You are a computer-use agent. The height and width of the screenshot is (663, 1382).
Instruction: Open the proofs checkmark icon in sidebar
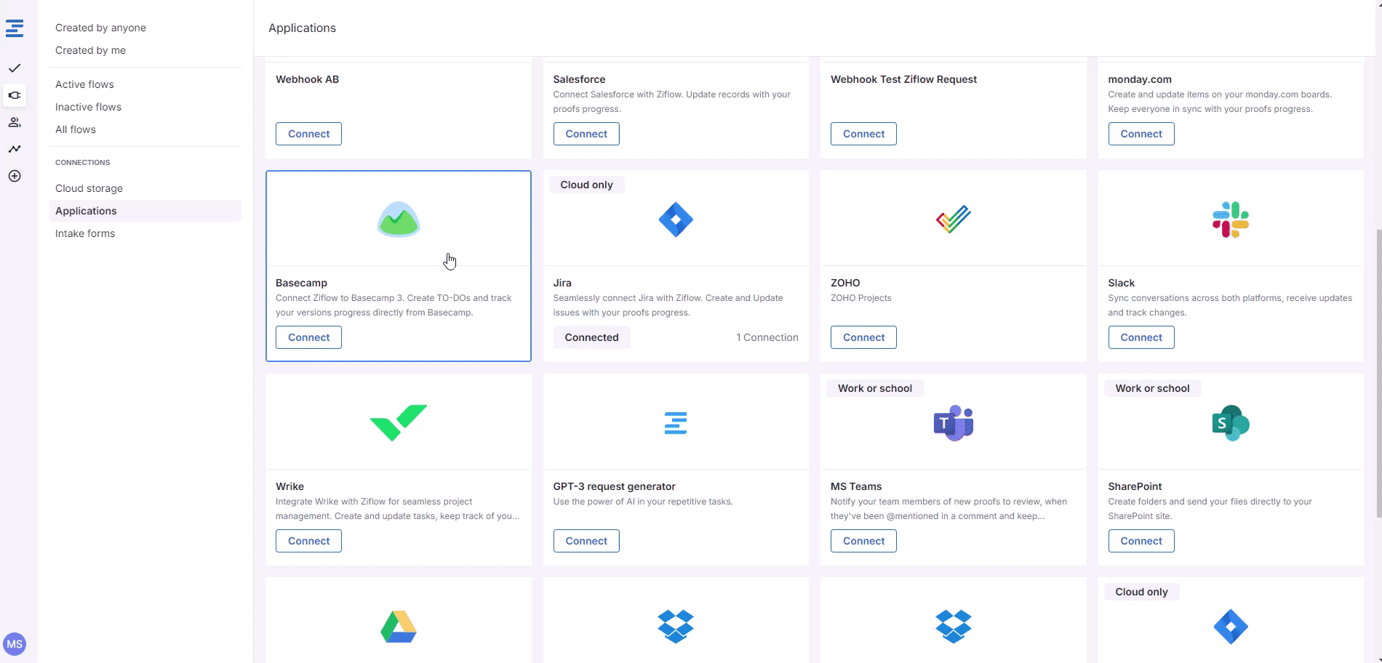point(15,68)
